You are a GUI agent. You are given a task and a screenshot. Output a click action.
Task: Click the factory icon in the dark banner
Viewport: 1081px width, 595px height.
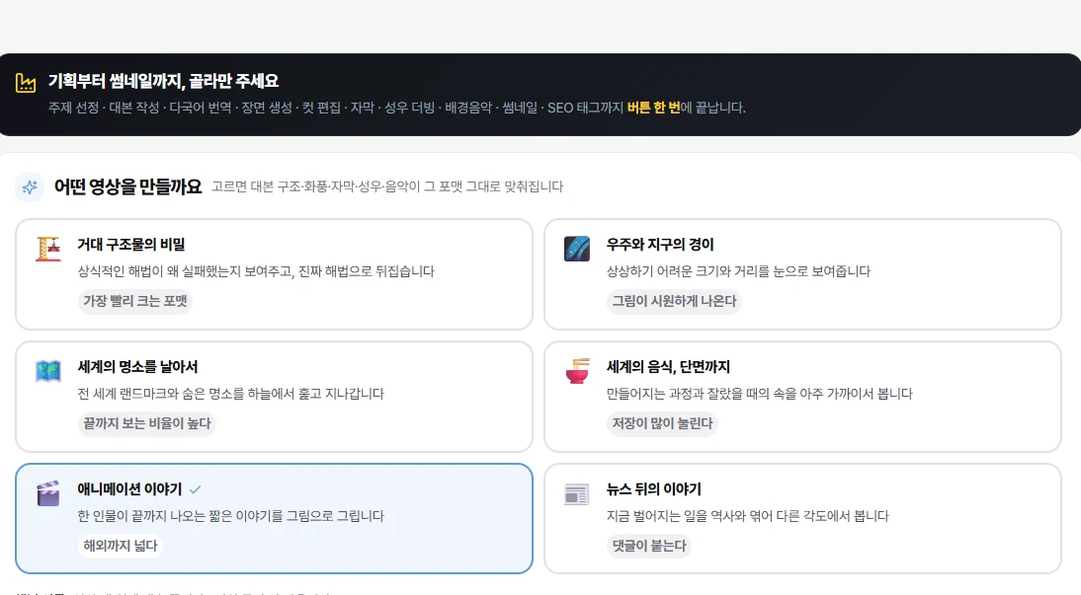[x=26, y=83]
